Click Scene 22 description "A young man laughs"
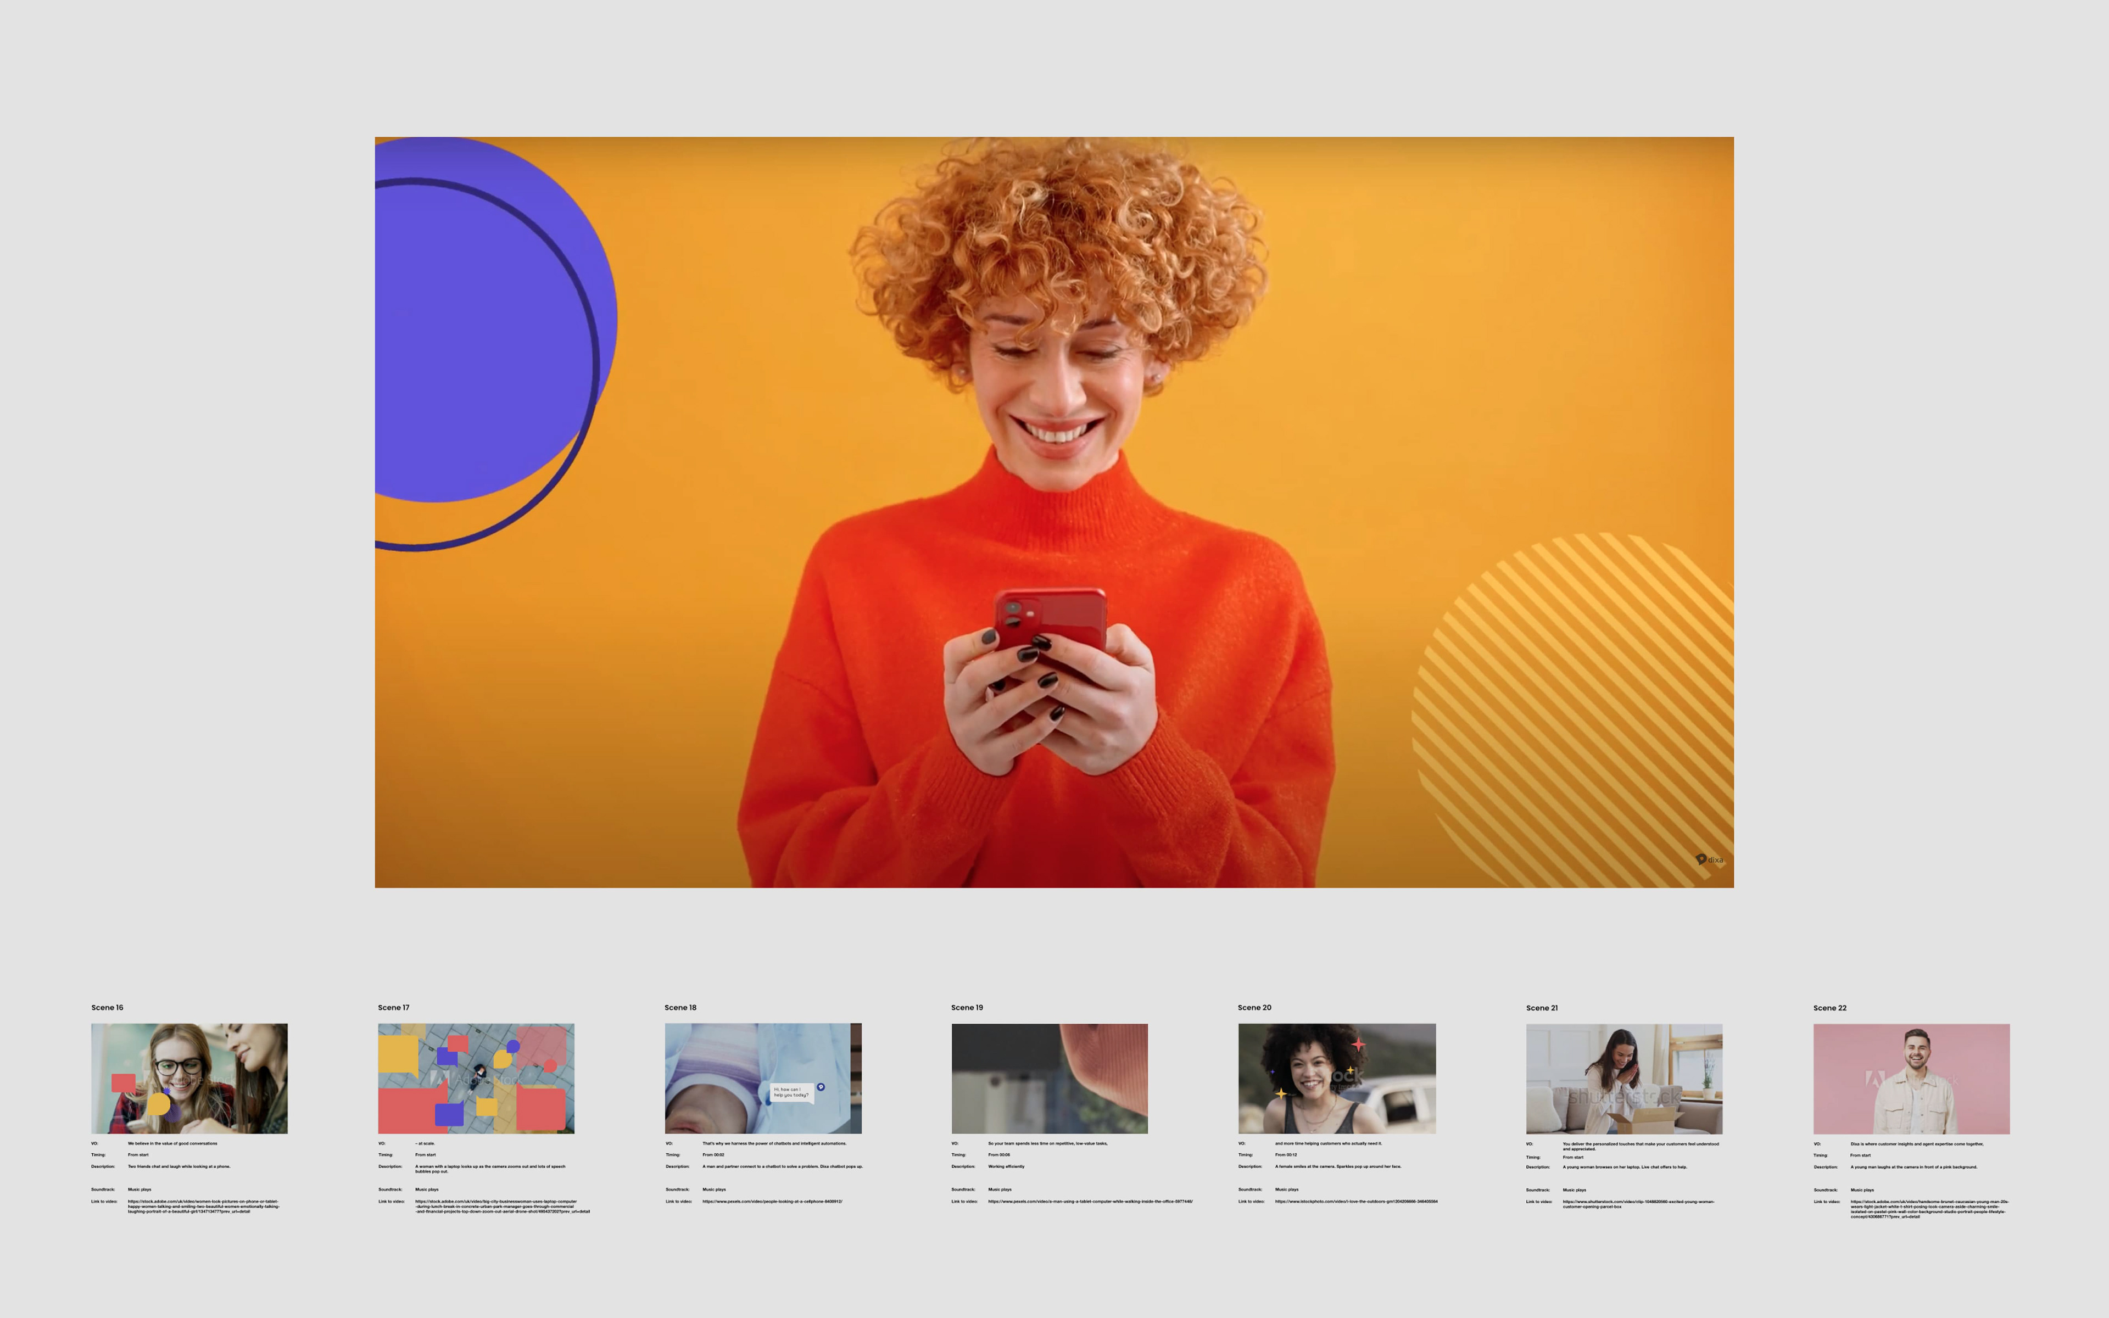This screenshot has height=1318, width=2109. [1914, 1167]
